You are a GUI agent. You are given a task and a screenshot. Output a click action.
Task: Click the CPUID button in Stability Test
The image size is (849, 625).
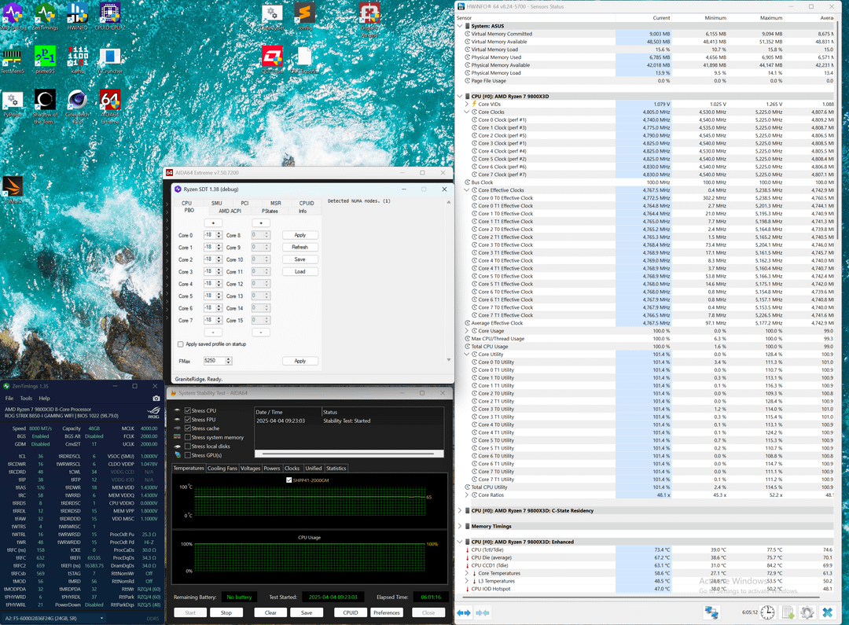click(x=351, y=612)
